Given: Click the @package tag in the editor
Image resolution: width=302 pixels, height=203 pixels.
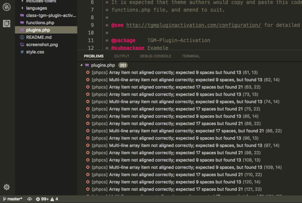Looking at the screenshot, I should point(123,40).
